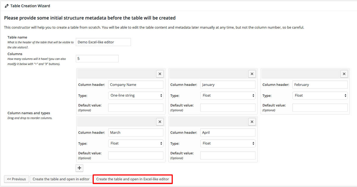
Task: Remove the April column card
Action: (252, 122)
